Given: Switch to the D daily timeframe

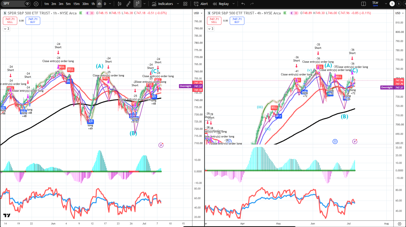Looking at the screenshot, I should 105,4.
